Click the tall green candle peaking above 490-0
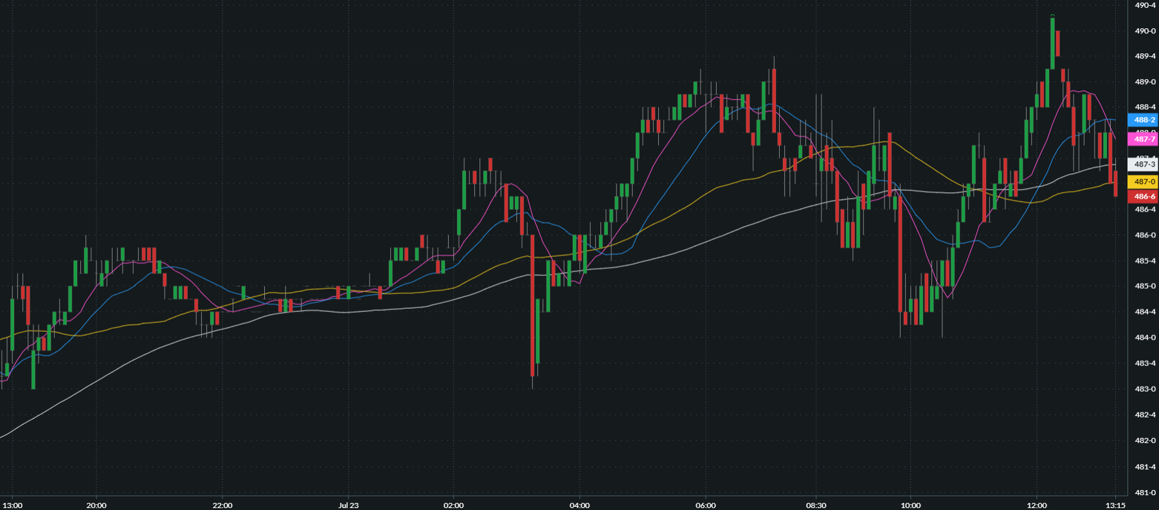 tap(1052, 43)
